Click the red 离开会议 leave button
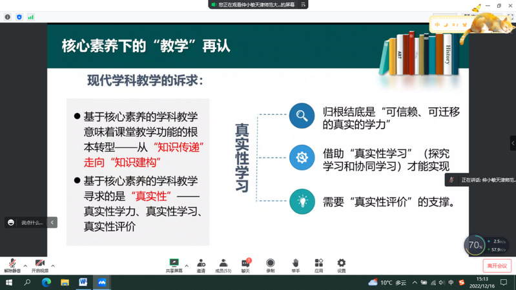This screenshot has height=290, width=516. (x=497, y=265)
